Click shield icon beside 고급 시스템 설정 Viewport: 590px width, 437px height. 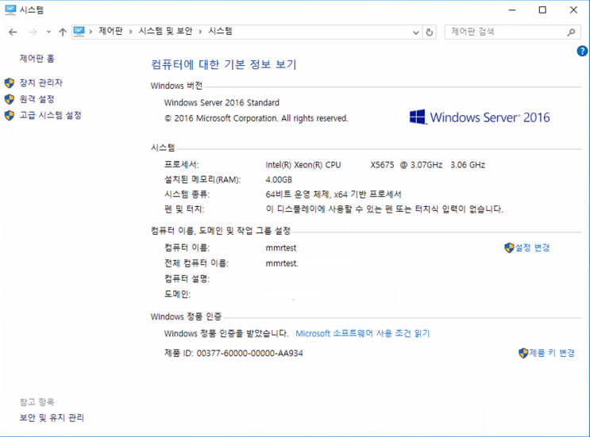point(10,115)
